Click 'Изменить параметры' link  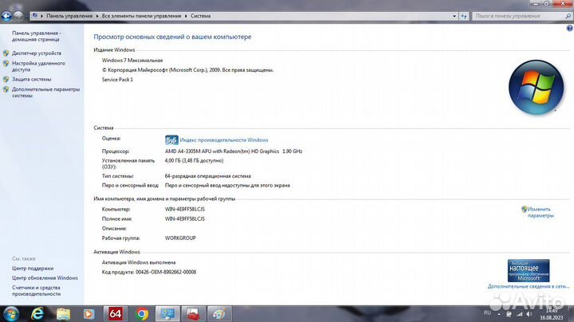[x=541, y=212]
